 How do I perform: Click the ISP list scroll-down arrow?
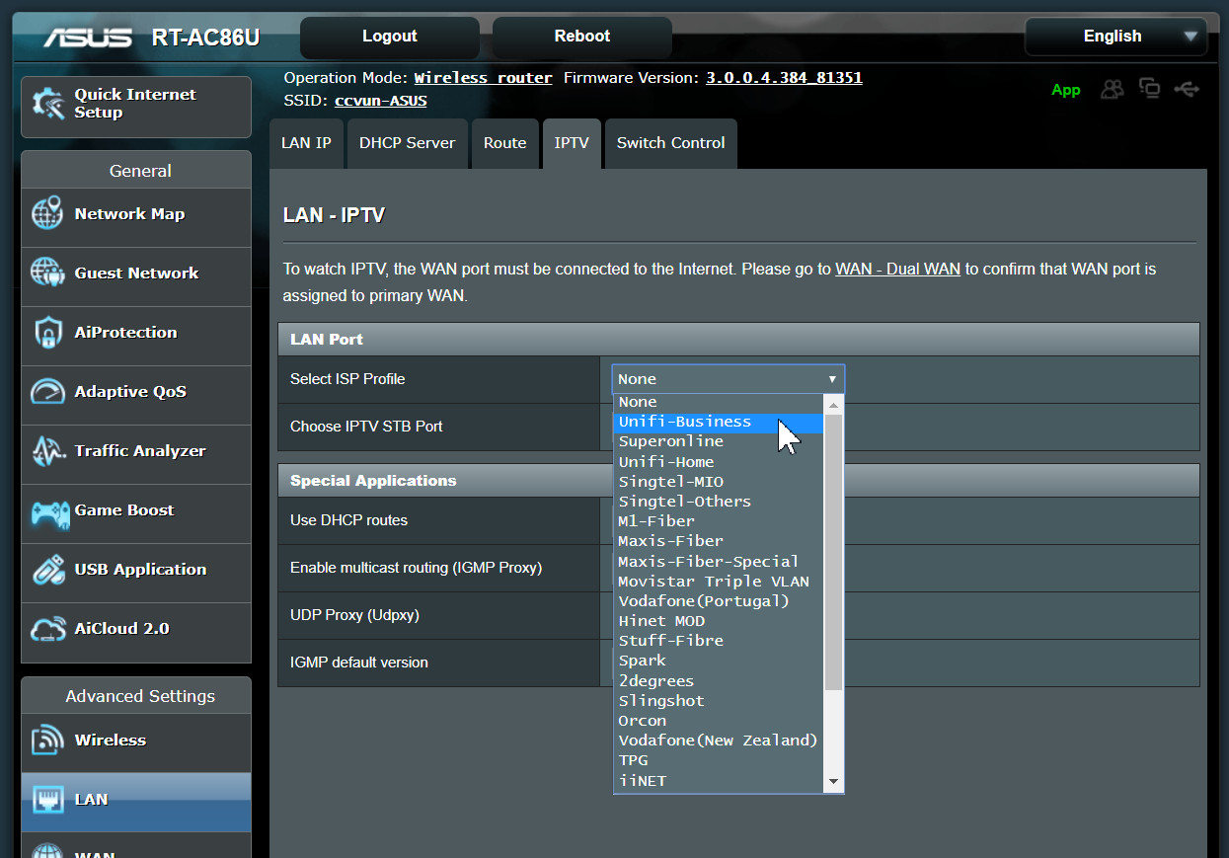pyautogui.click(x=834, y=781)
